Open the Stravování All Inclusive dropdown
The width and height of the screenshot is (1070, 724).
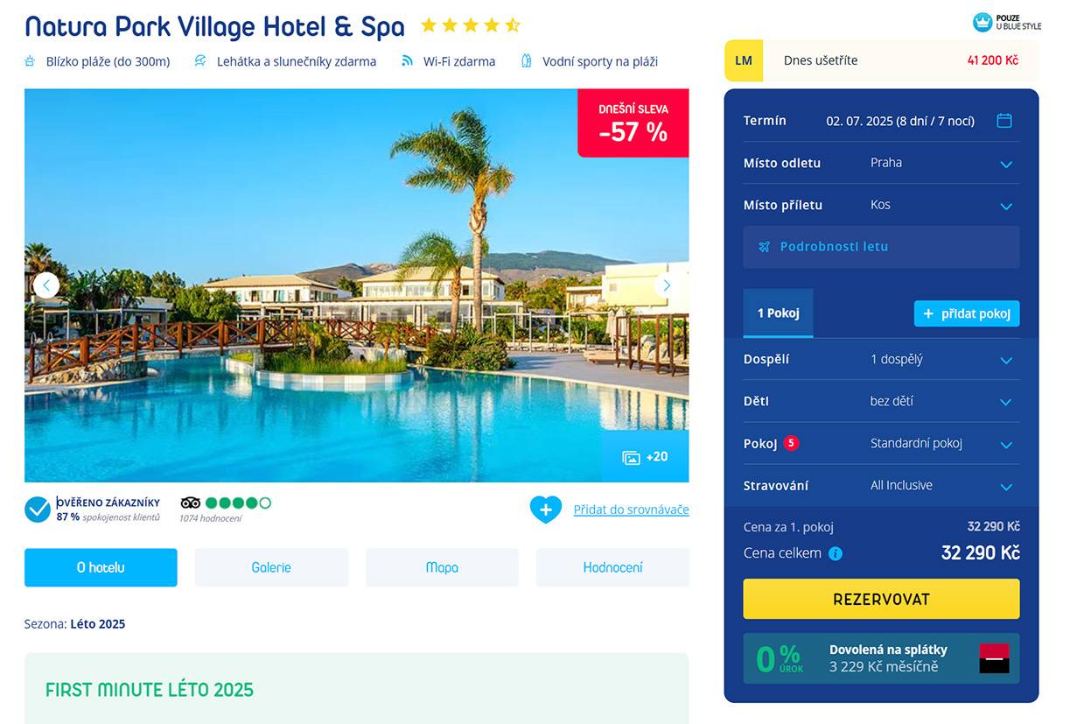881,485
